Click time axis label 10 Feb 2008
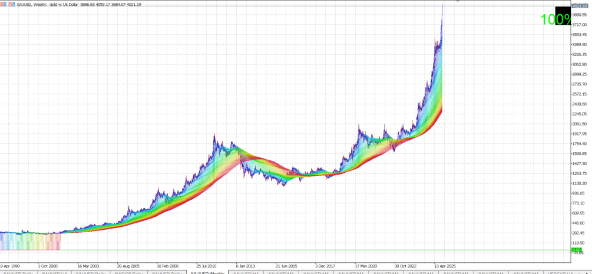 tap(168, 266)
